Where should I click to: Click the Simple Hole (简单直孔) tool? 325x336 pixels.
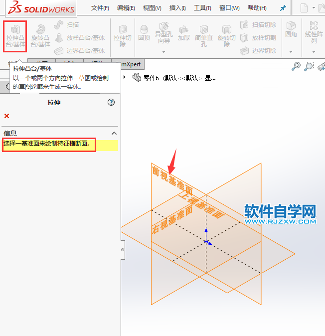204,36
